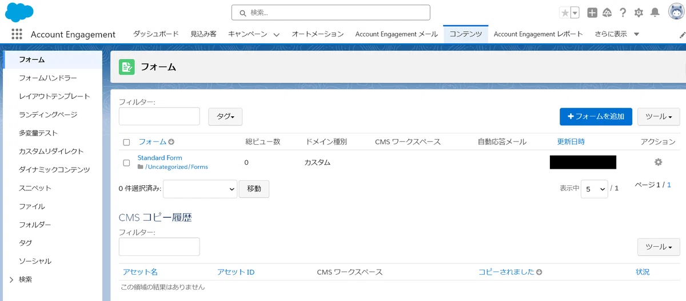Open the App Launcher grid icon

[17, 34]
